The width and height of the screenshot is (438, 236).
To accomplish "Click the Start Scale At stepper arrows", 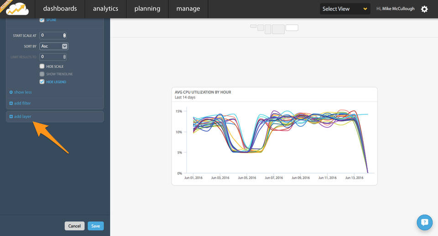I will point(65,35).
